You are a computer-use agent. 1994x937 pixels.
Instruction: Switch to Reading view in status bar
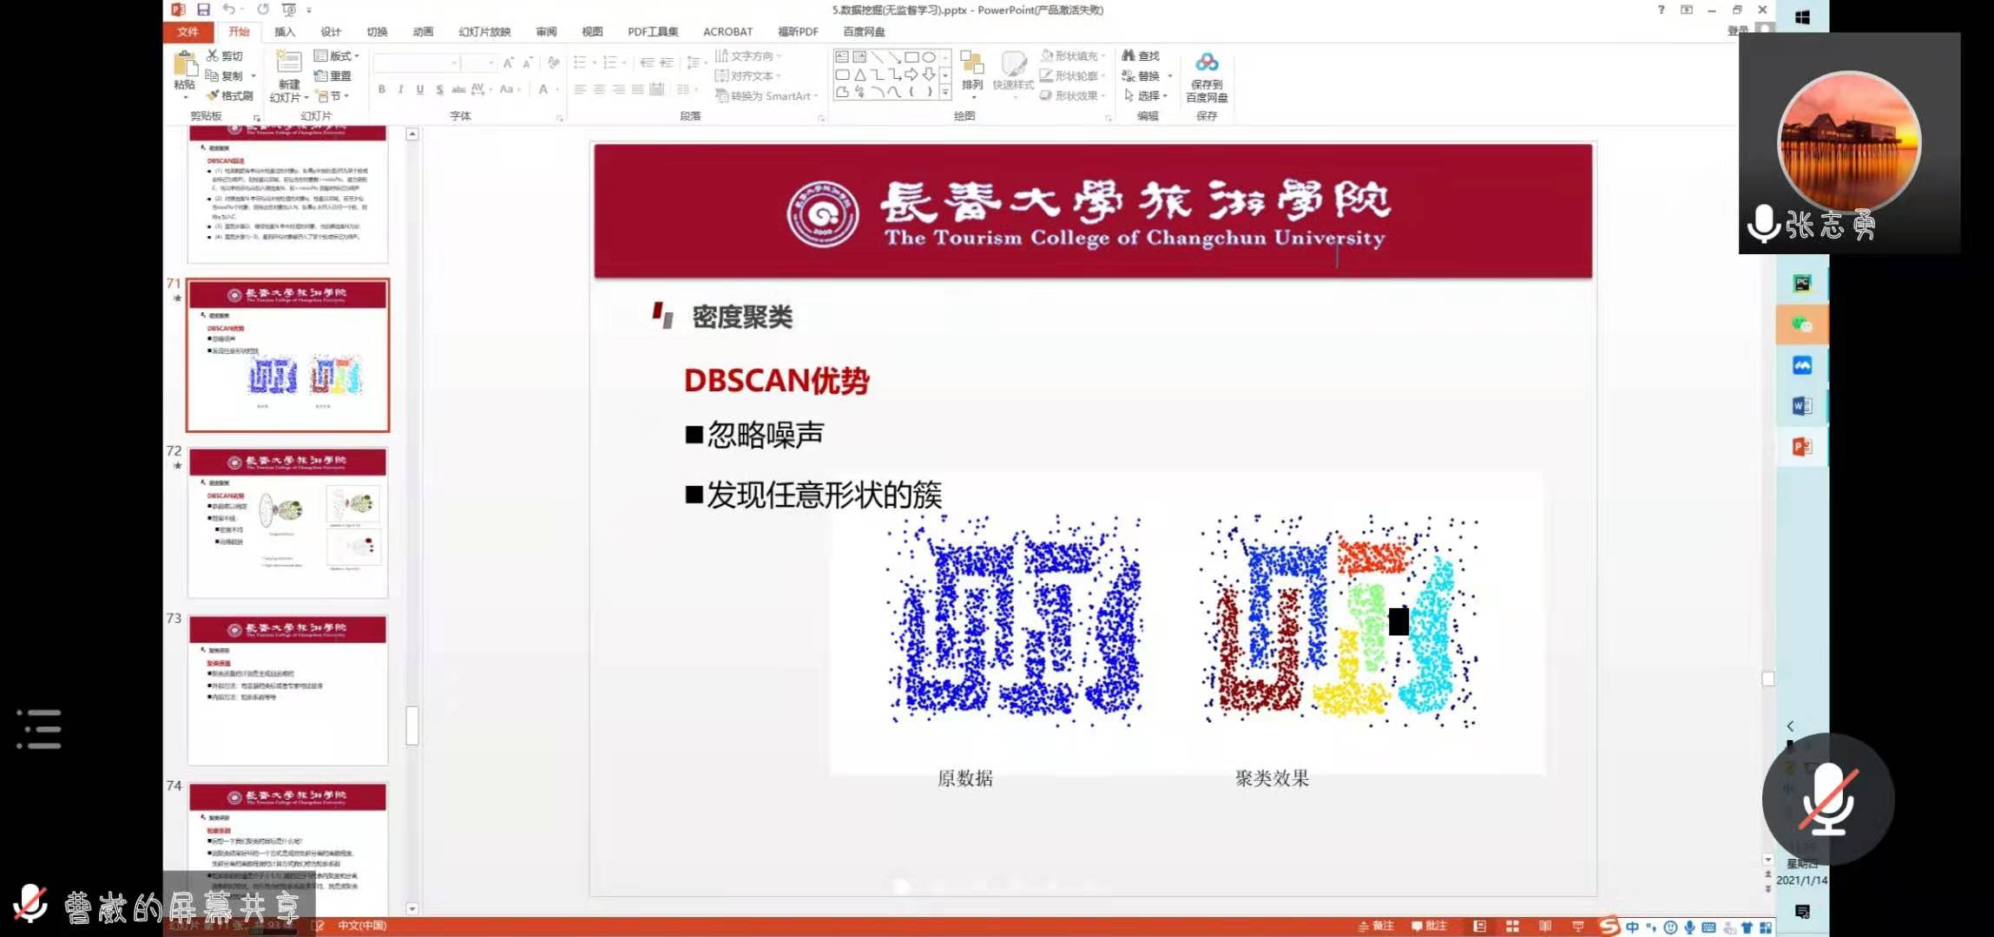(1545, 926)
